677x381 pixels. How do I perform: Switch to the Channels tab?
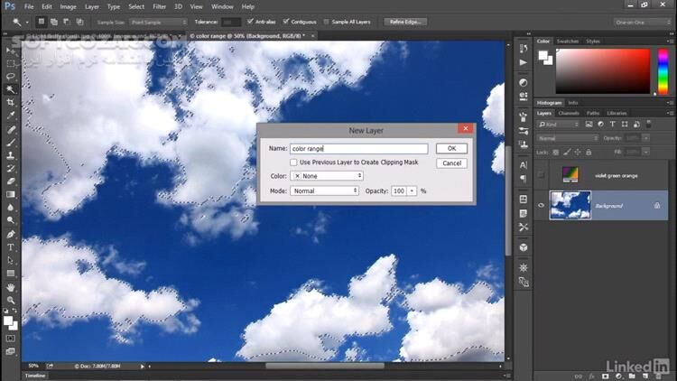[569, 113]
